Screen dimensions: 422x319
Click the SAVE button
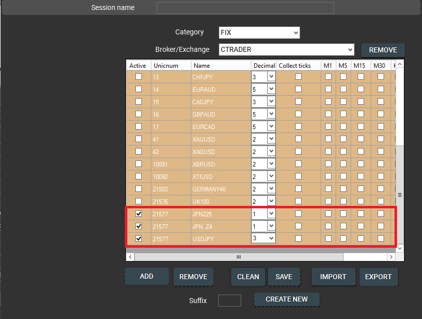tap(284, 277)
